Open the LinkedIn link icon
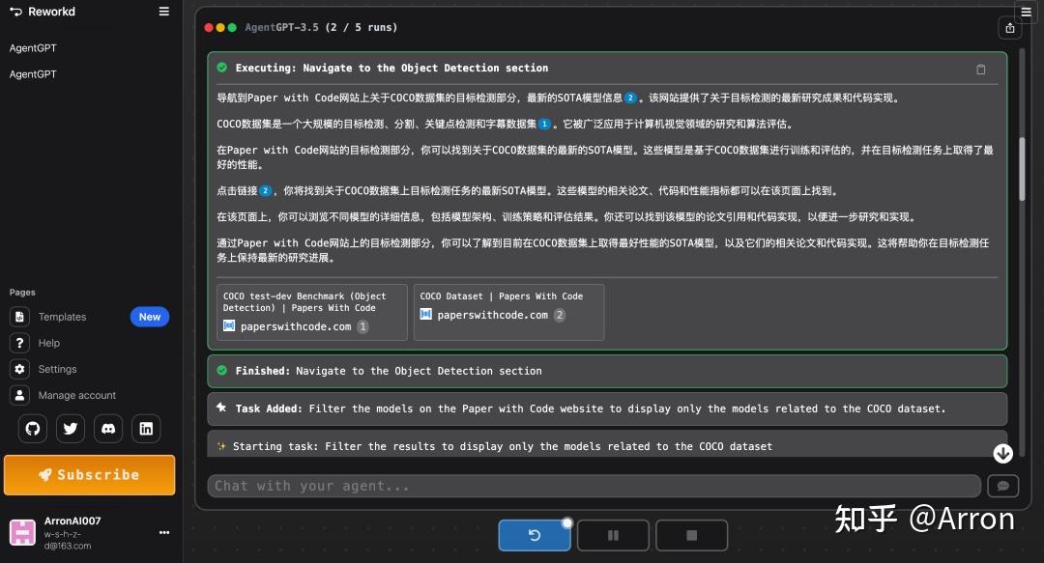 (146, 429)
